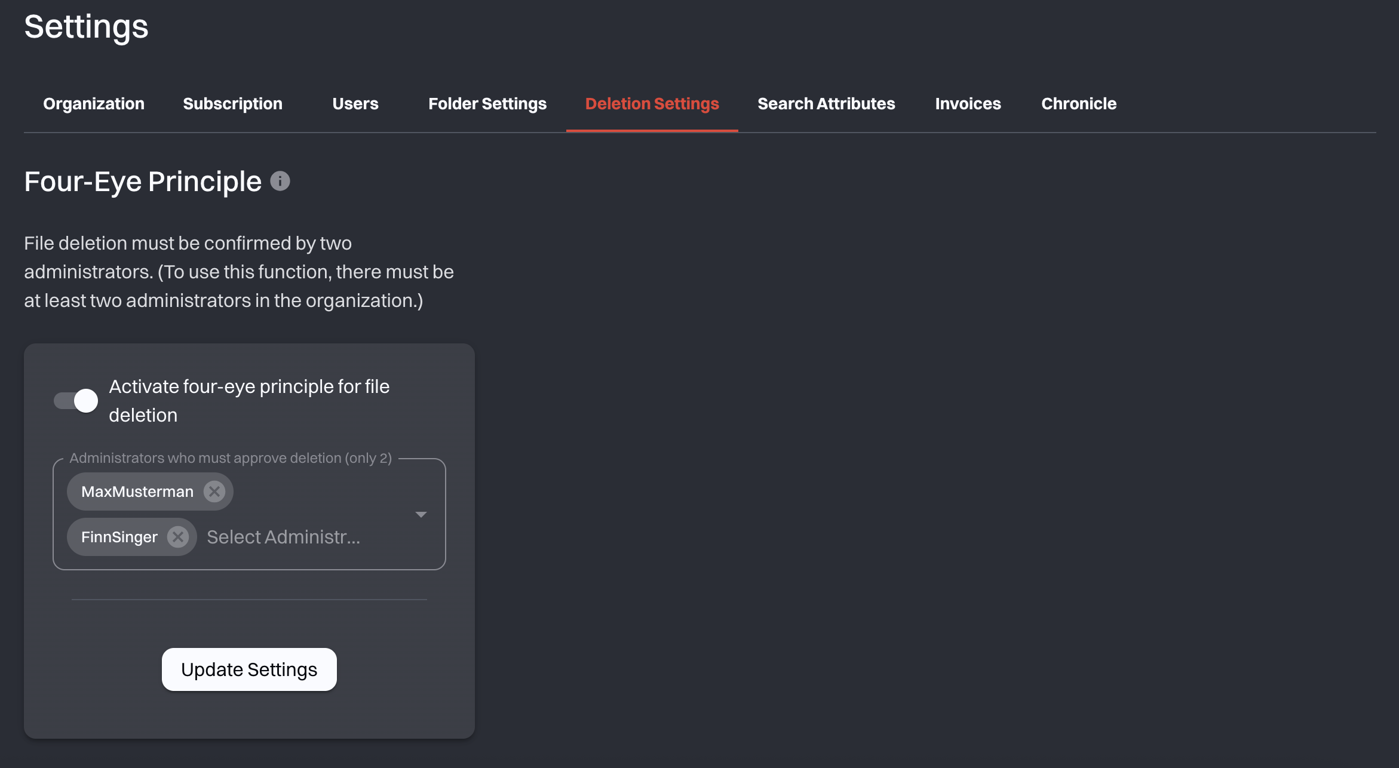1399x768 pixels.
Task: Click the Four-Eye Principle section heading
Action: pos(142,181)
